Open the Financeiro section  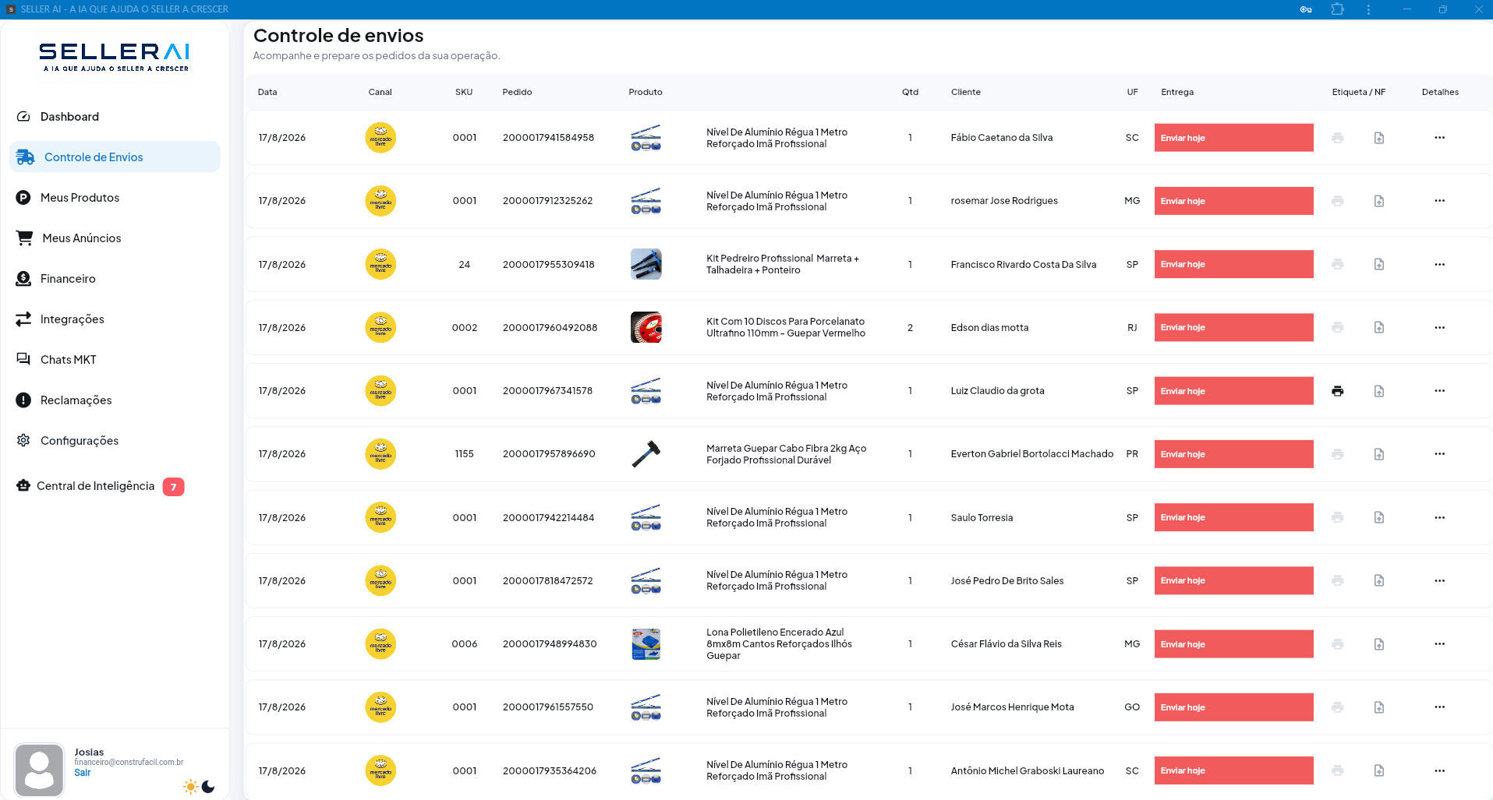pyautogui.click(x=68, y=279)
